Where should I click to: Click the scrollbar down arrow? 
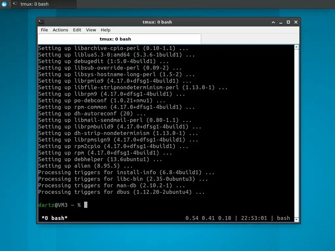296,219
